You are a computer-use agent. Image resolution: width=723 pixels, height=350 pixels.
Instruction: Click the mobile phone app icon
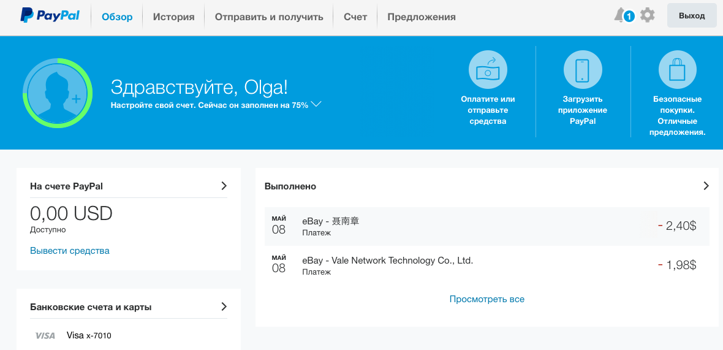click(583, 70)
